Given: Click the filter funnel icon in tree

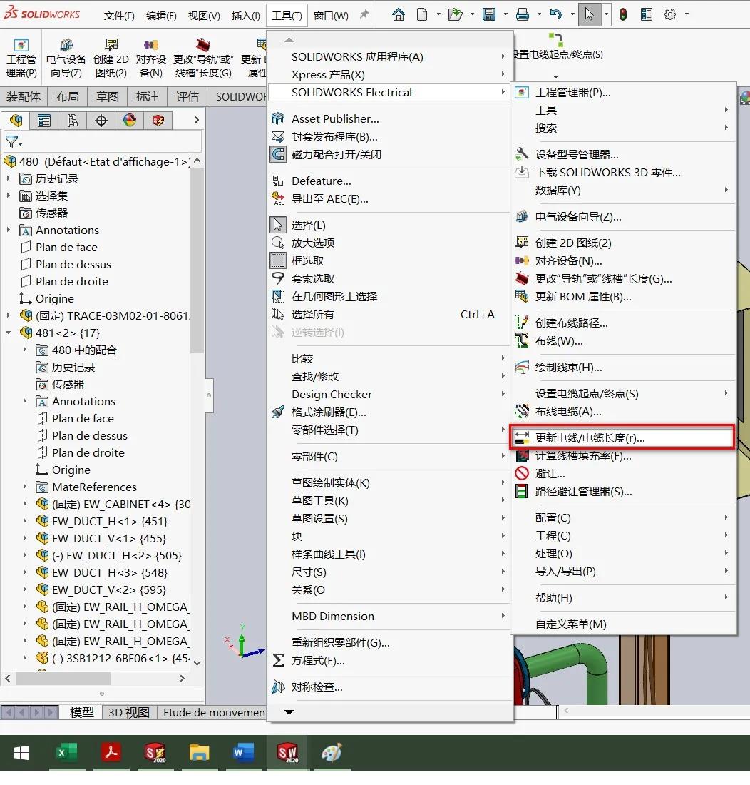Looking at the screenshot, I should [x=12, y=142].
